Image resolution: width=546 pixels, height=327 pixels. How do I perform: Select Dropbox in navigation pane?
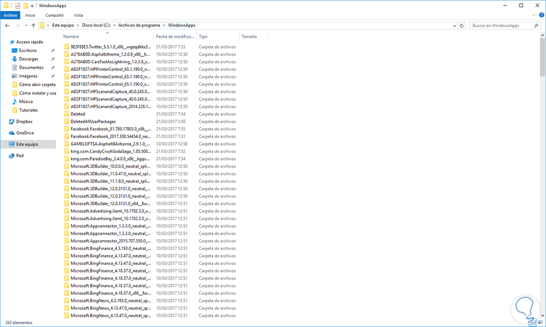tap(24, 122)
